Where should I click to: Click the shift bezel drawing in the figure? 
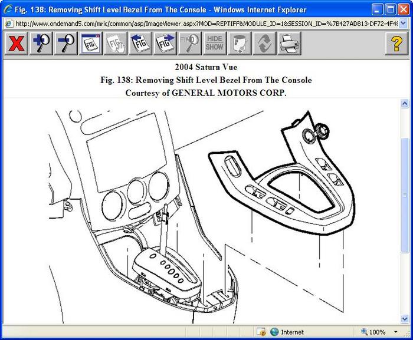click(282, 174)
